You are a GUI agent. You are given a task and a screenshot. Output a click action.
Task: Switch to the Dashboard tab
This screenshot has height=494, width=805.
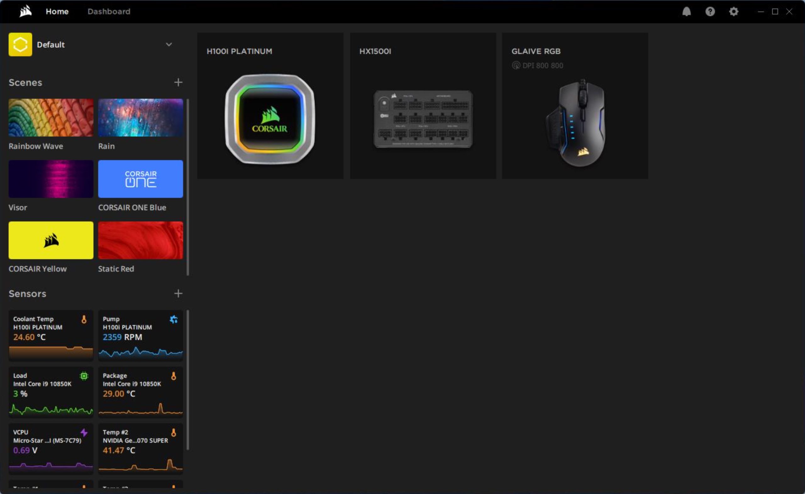pyautogui.click(x=109, y=12)
